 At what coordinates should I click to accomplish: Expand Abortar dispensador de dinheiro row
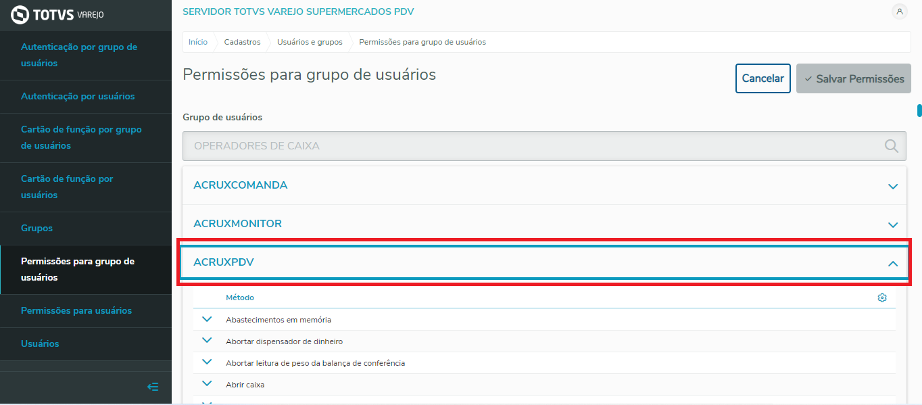click(208, 341)
